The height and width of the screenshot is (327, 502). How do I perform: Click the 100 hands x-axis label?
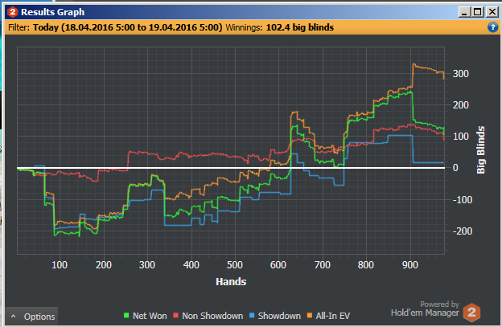pos(60,265)
